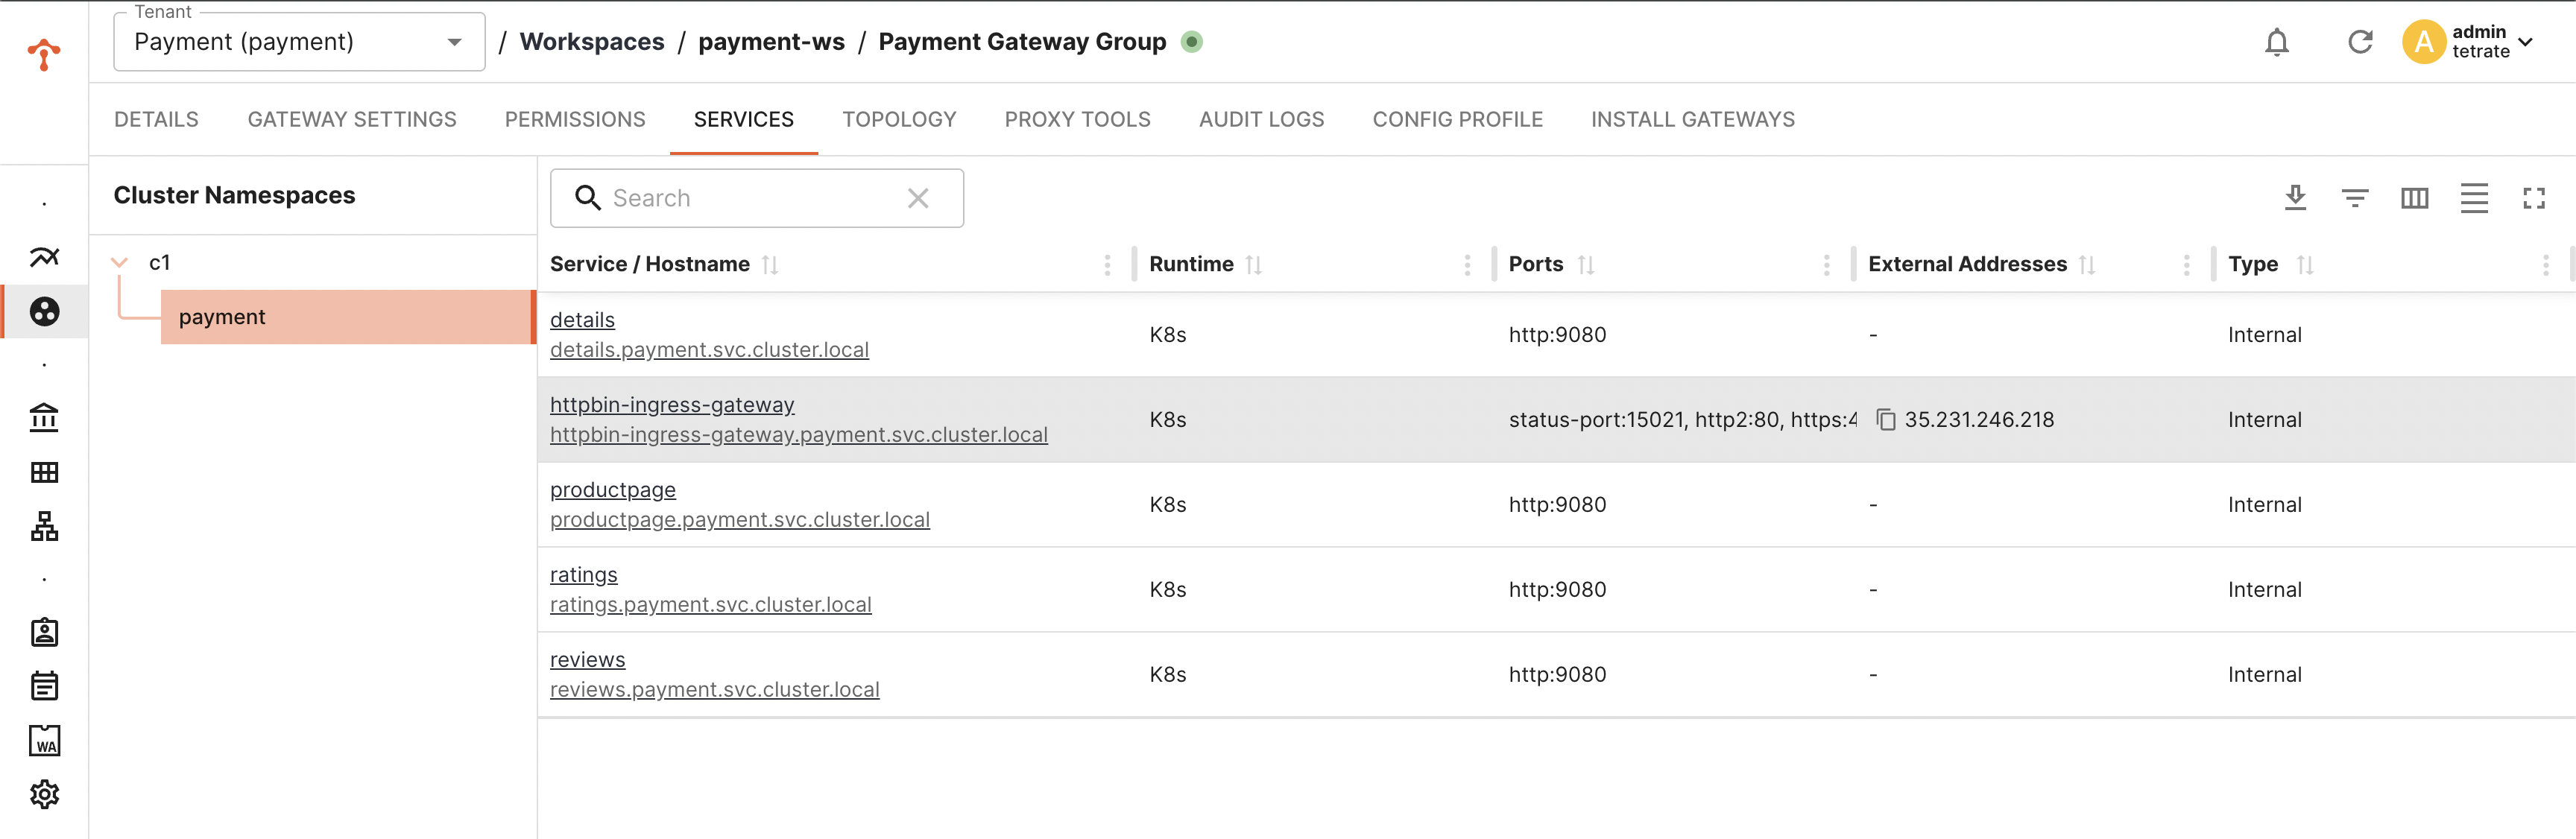Switch to the Topology tab
This screenshot has height=839, width=2576.
tap(898, 120)
